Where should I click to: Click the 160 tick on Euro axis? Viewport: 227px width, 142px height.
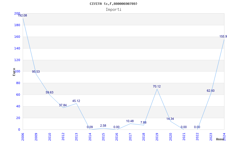coord(17,37)
